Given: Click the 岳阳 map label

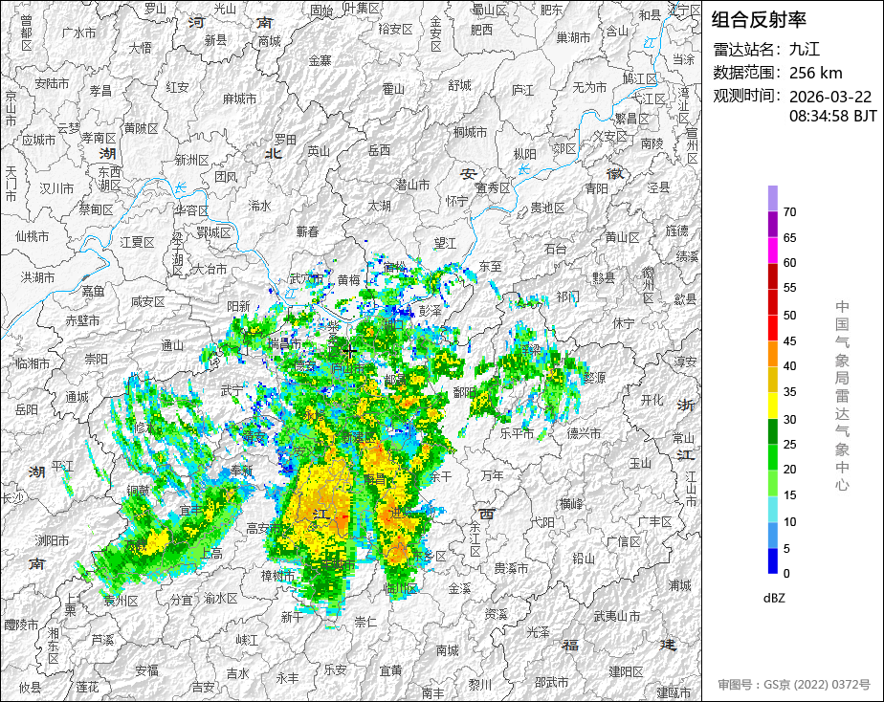Looking at the screenshot, I should [x=27, y=409].
